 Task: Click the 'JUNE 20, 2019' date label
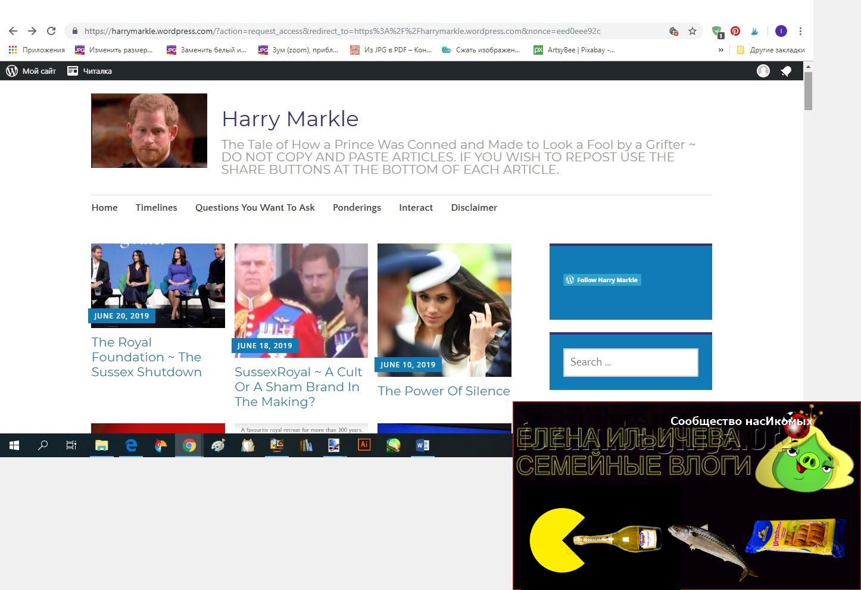tap(121, 316)
